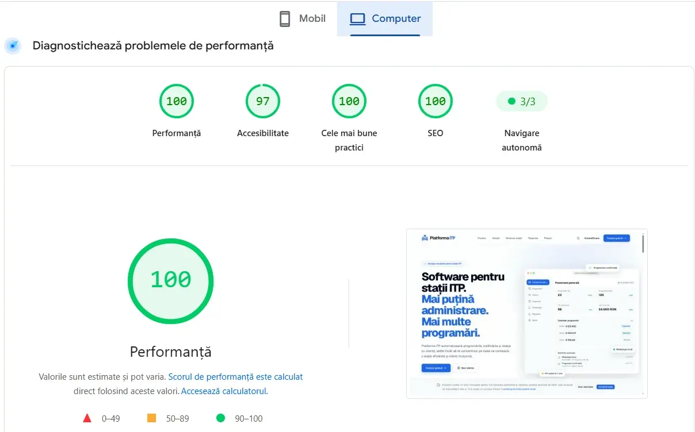695x432 pixels.
Task: Click the Accesibilitate label
Action: tap(263, 133)
